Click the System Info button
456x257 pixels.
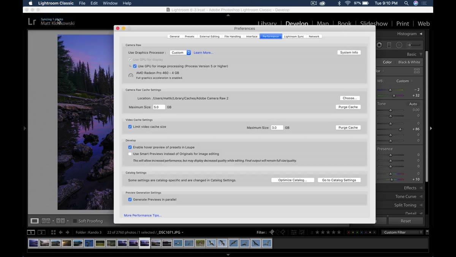(x=349, y=52)
